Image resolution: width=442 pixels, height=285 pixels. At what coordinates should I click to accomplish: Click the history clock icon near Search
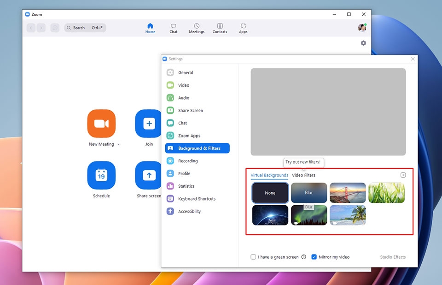(55, 28)
